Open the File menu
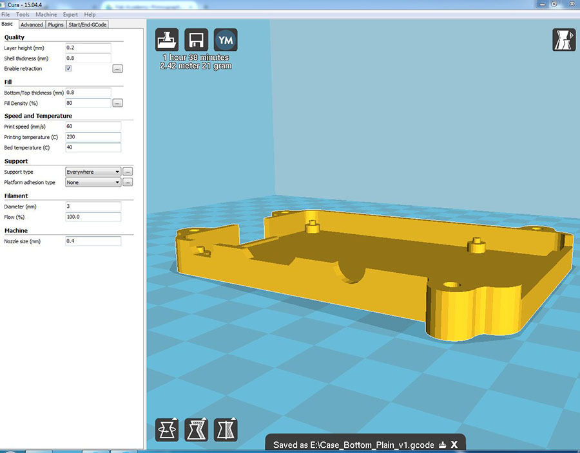Screen dimensions: 580x453 tap(6, 14)
